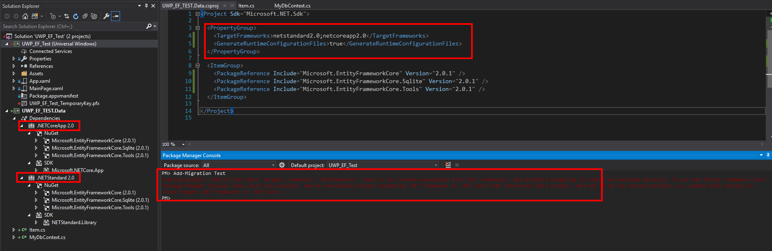
Task: Expand the Properties folder
Action: (14, 59)
